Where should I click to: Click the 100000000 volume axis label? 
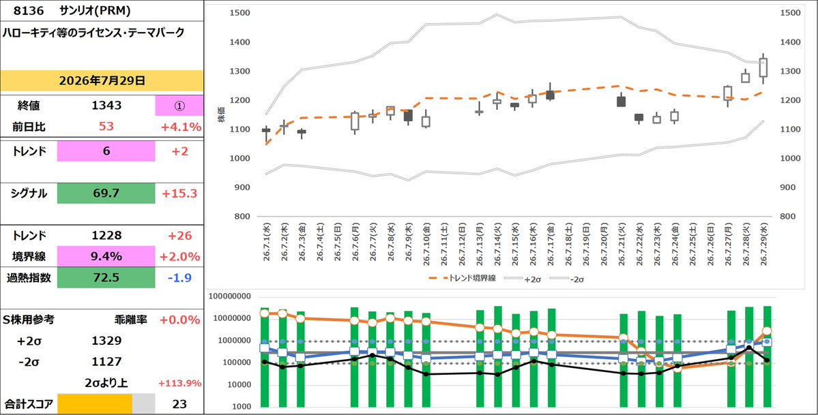(229, 296)
